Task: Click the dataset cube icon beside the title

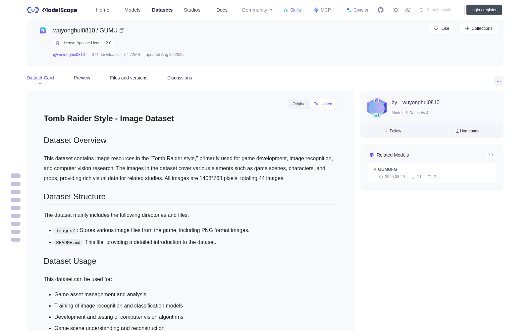Action: click(43, 30)
